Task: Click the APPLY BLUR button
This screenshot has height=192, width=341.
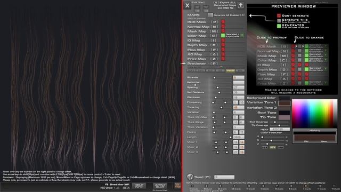Action: [160, 186]
